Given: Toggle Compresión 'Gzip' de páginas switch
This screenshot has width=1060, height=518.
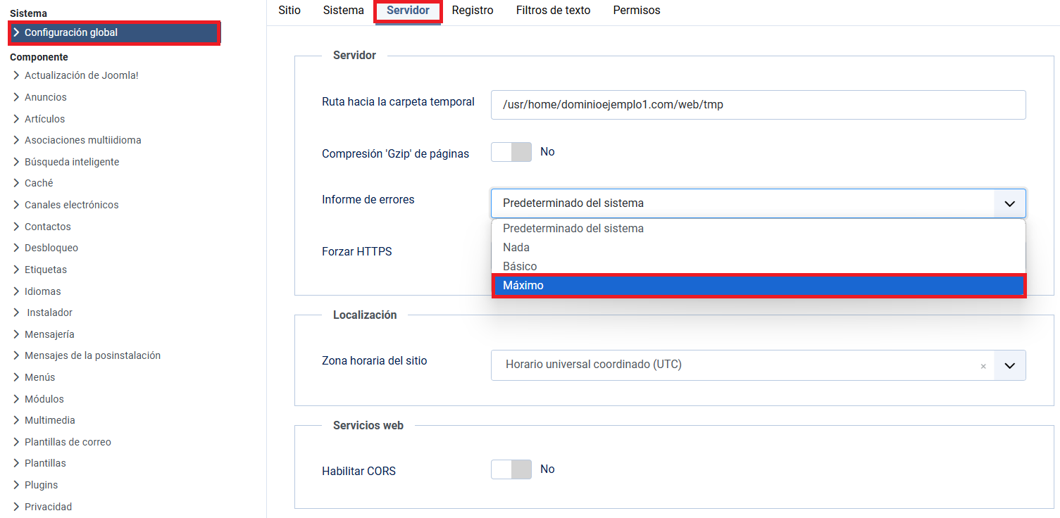Looking at the screenshot, I should (x=511, y=152).
